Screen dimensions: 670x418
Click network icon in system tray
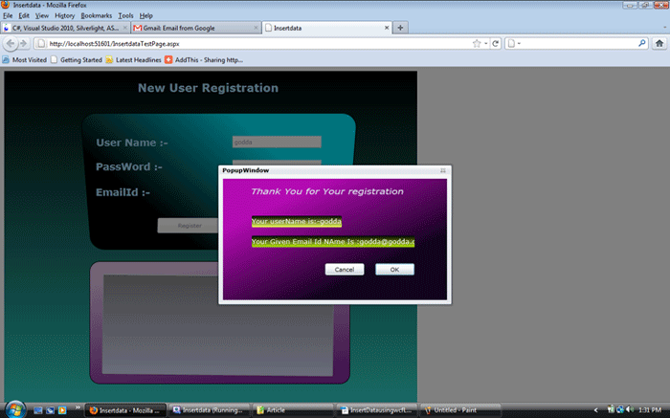[x=620, y=410]
